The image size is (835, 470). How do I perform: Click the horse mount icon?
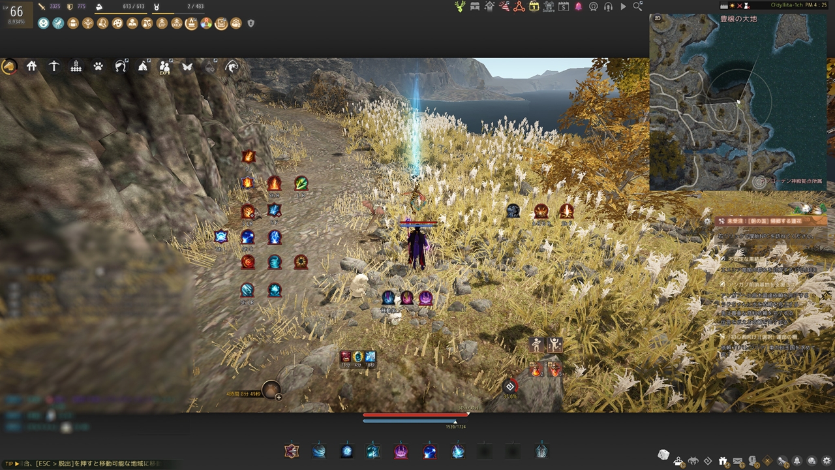tap(9, 66)
